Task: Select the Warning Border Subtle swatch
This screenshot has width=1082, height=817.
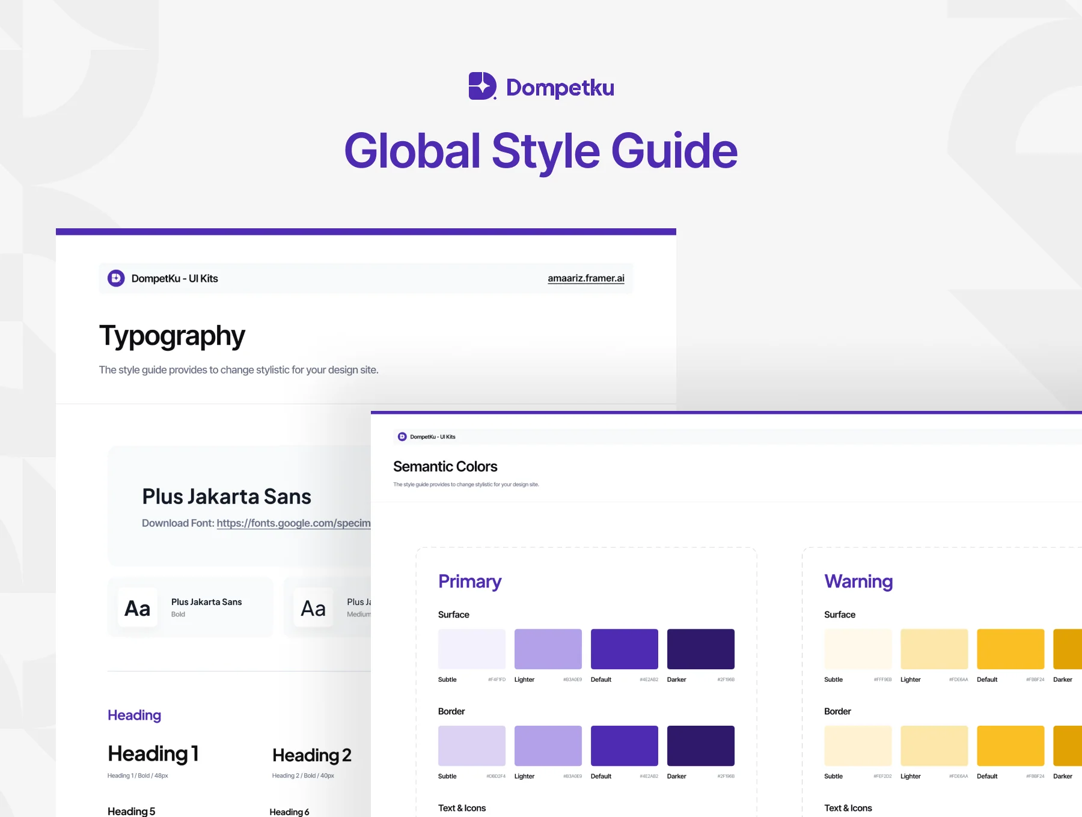Action: point(858,746)
